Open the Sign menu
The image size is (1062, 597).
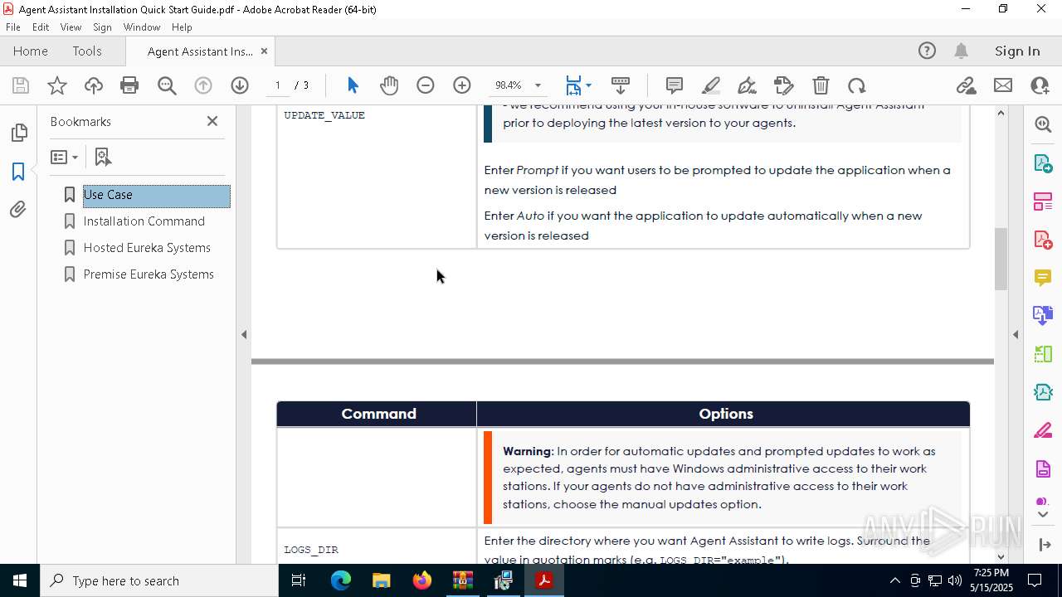[102, 27]
